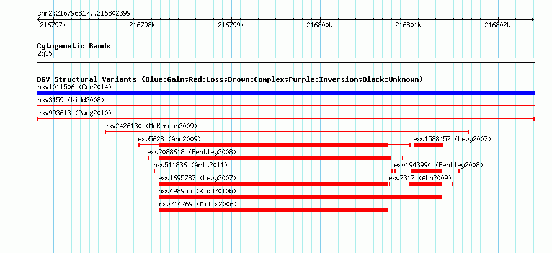Click the esv7317 red bar
Screen dimensions: 552x253
(x=425, y=184)
